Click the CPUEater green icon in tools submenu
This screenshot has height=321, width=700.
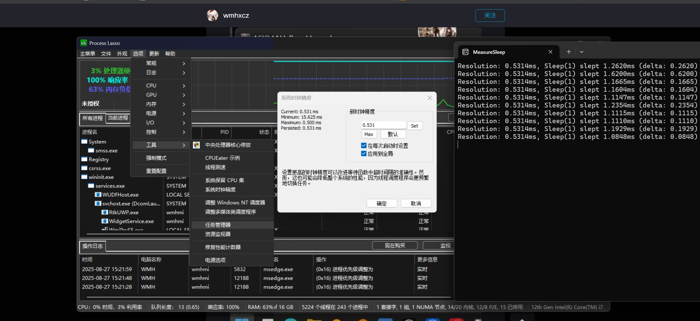(x=196, y=145)
